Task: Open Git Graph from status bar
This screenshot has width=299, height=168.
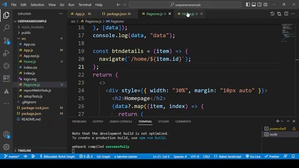Action: coord(103,157)
